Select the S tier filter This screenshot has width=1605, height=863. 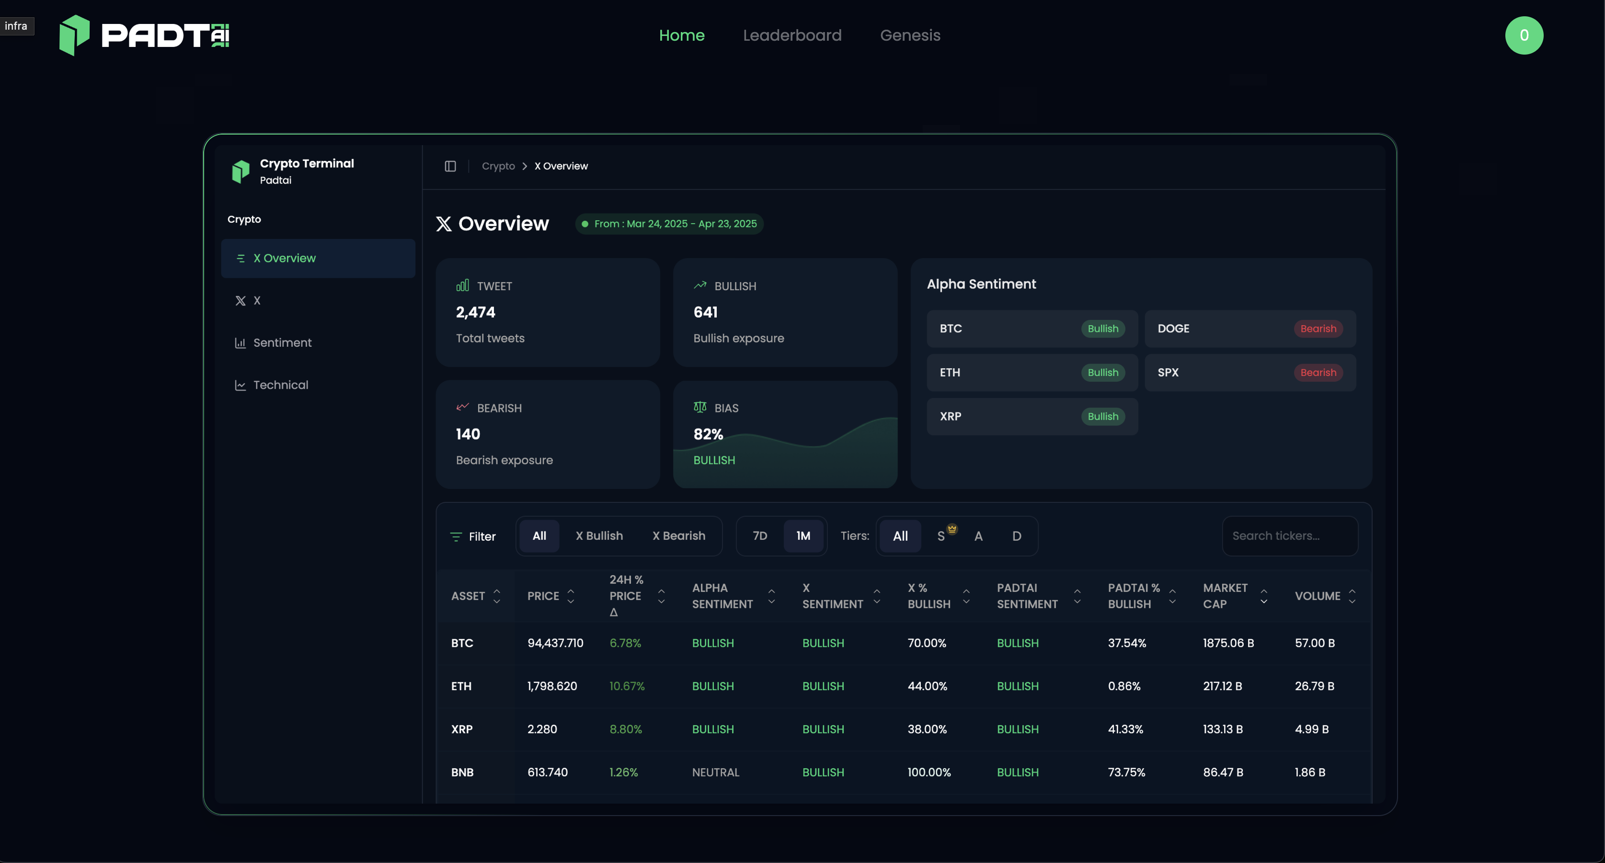click(942, 535)
